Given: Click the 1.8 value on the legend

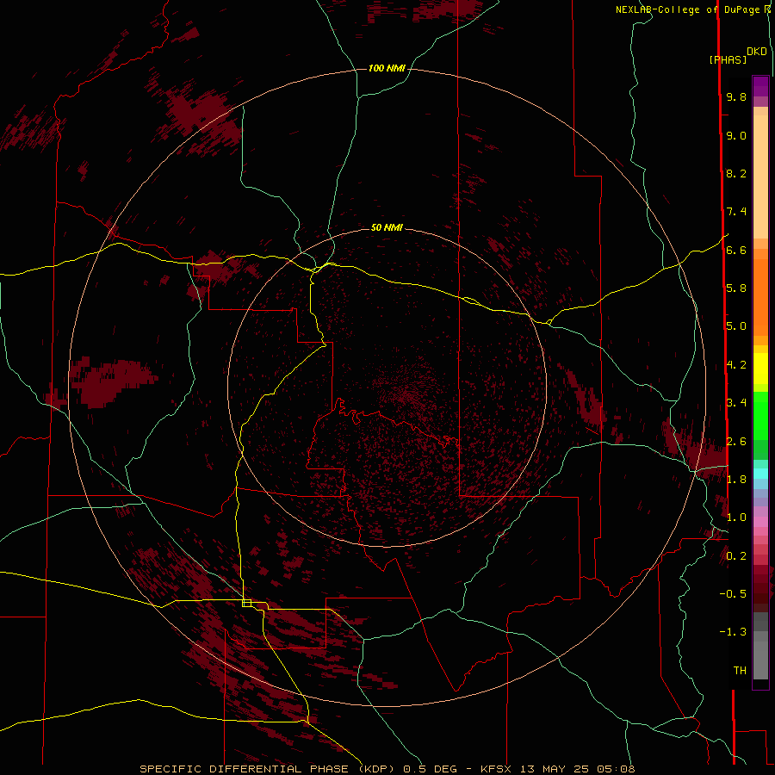Looking at the screenshot, I should pyautogui.click(x=736, y=480).
